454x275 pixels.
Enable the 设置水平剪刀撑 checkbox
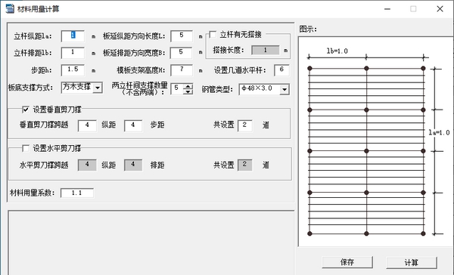[26, 148]
